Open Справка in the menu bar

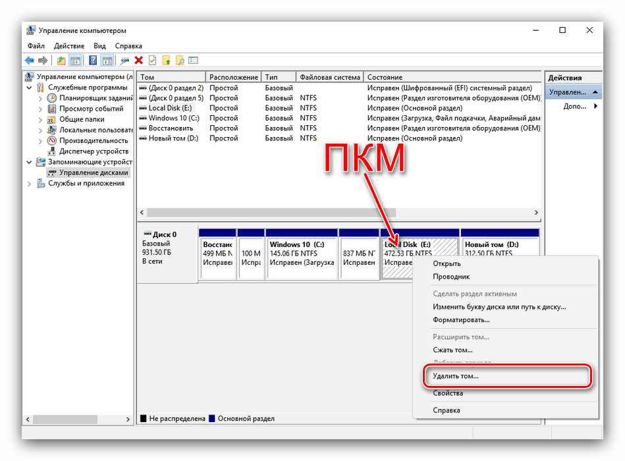click(128, 46)
